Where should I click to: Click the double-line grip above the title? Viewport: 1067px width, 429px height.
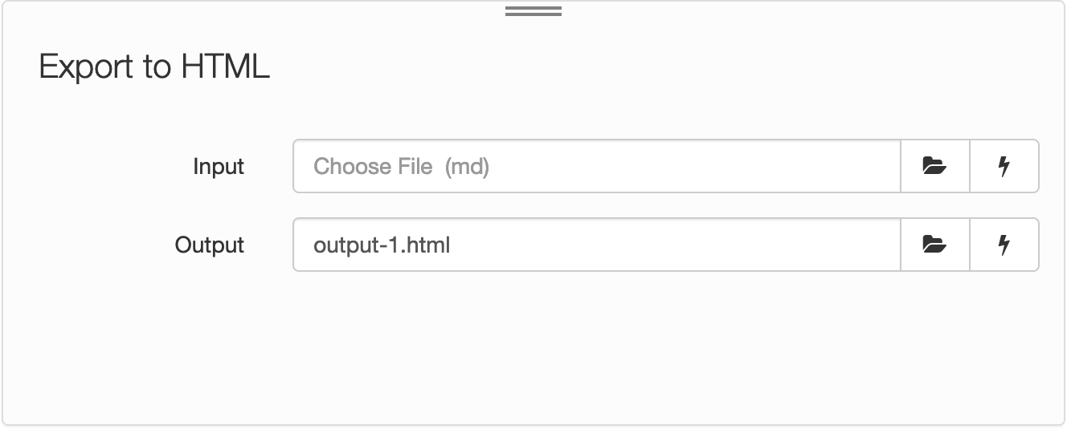(x=533, y=11)
